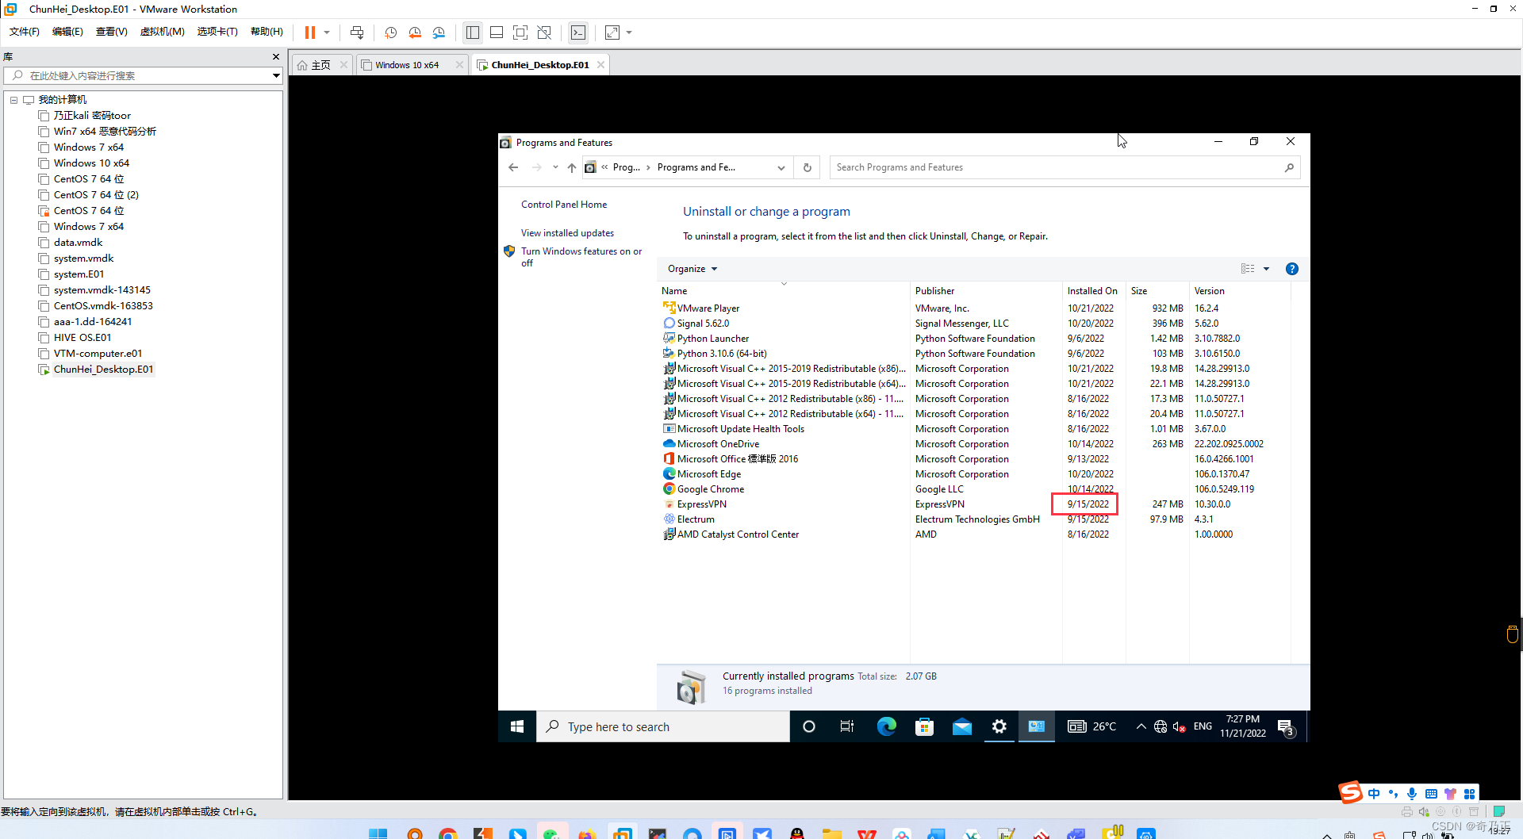Click View installed updates link
1523x839 pixels.
click(x=567, y=233)
